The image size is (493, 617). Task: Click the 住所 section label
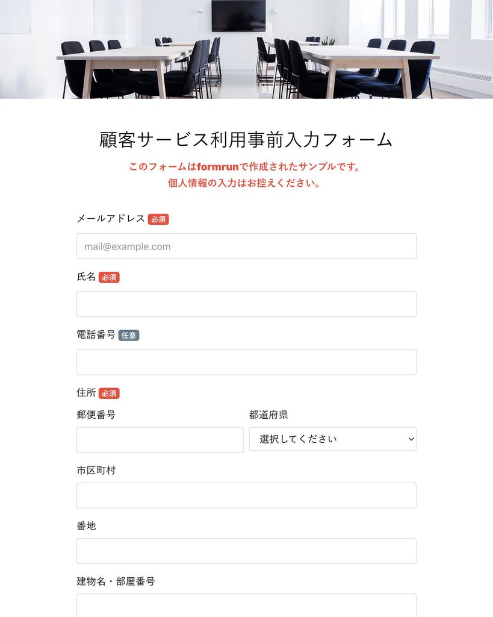point(86,393)
